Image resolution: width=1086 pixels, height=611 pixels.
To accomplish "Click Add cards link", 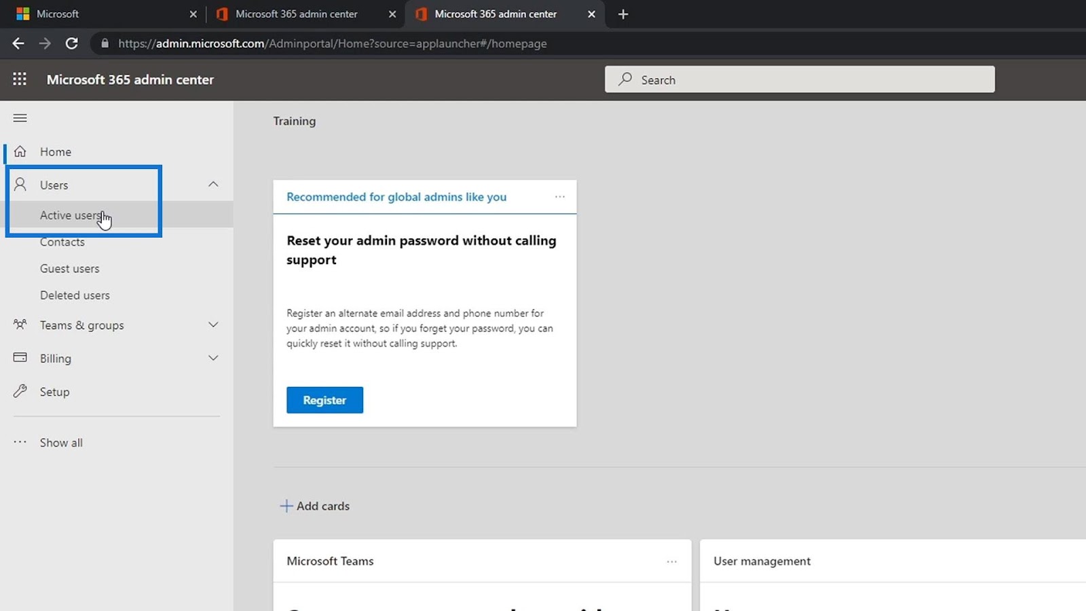I will (323, 506).
